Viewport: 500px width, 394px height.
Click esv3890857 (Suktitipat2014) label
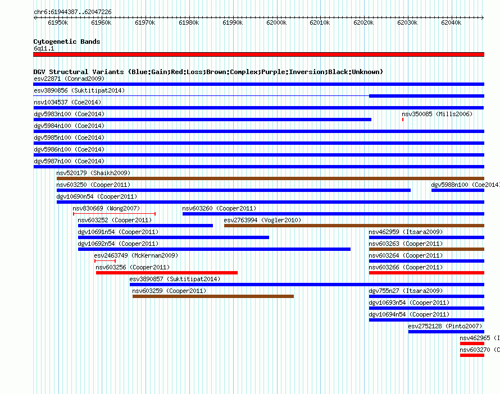(175, 279)
